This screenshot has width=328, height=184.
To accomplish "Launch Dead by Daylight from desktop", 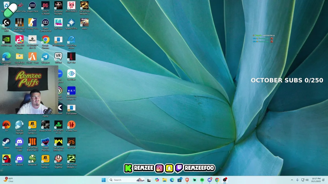I will [x=19, y=128].
